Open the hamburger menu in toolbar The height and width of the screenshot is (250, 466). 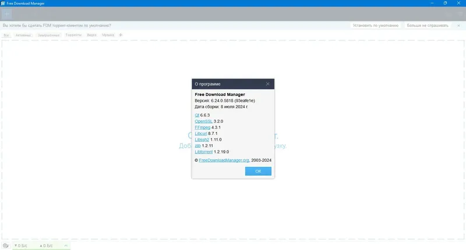coord(460,14)
